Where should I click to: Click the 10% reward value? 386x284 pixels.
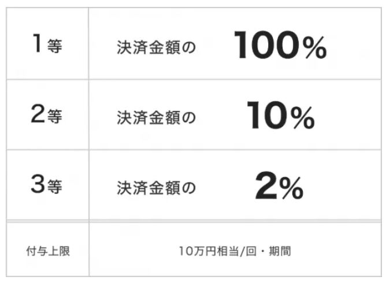281,115
